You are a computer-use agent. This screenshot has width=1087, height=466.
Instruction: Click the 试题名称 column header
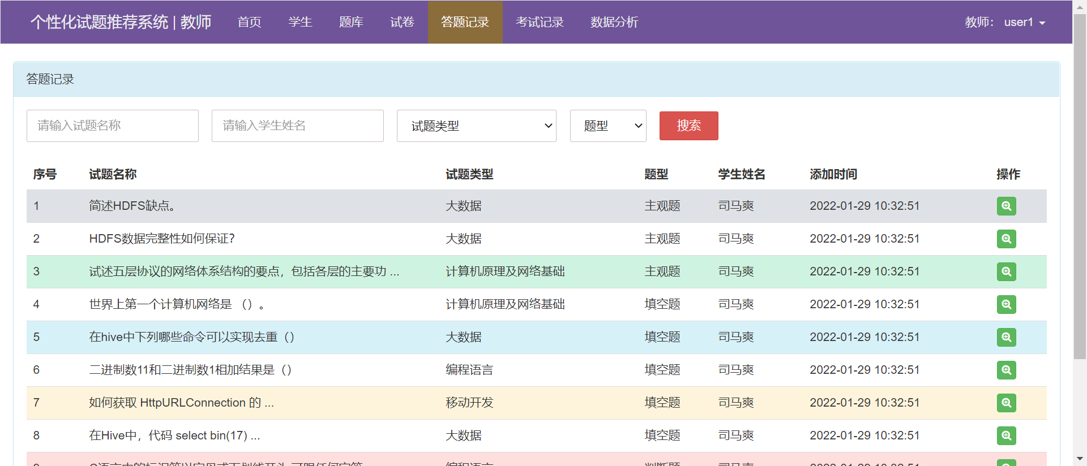[x=113, y=174]
